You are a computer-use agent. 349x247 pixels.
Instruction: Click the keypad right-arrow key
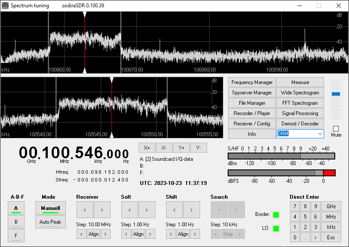click(315, 237)
